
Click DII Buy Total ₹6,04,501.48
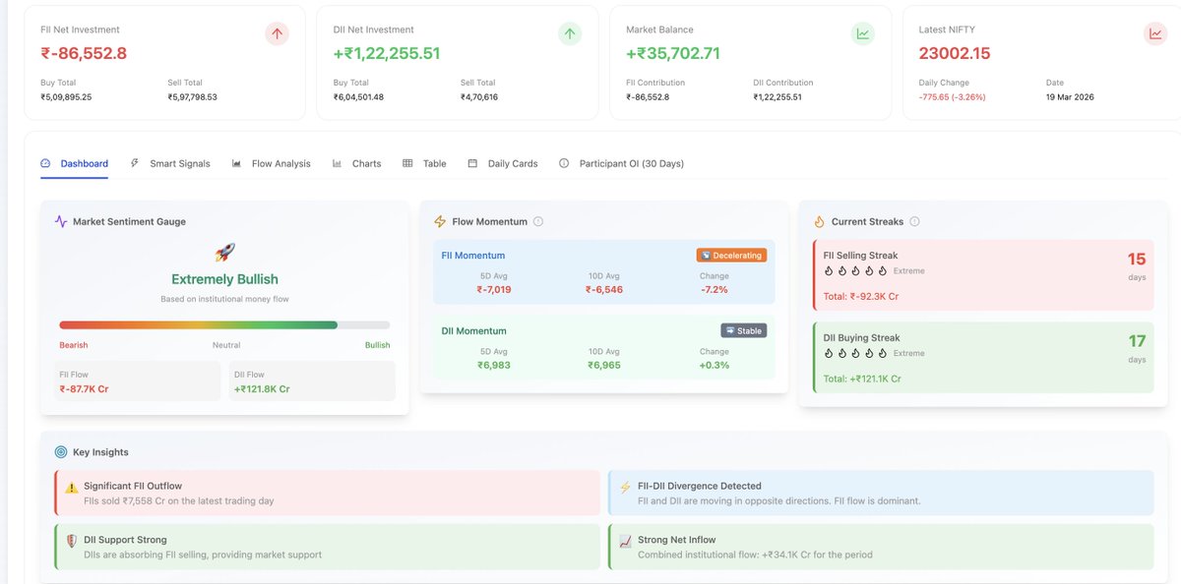[x=358, y=97]
